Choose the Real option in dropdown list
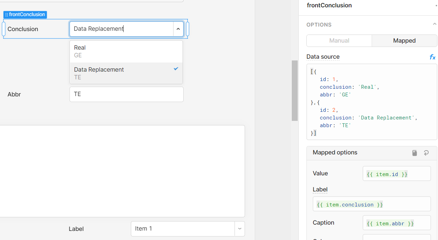 (x=126, y=51)
